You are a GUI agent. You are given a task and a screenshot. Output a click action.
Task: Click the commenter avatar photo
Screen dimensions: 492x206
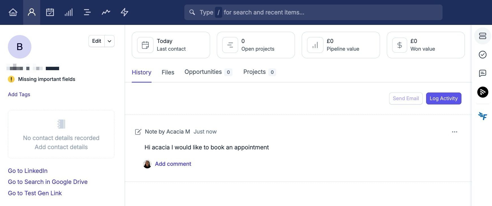(x=147, y=164)
